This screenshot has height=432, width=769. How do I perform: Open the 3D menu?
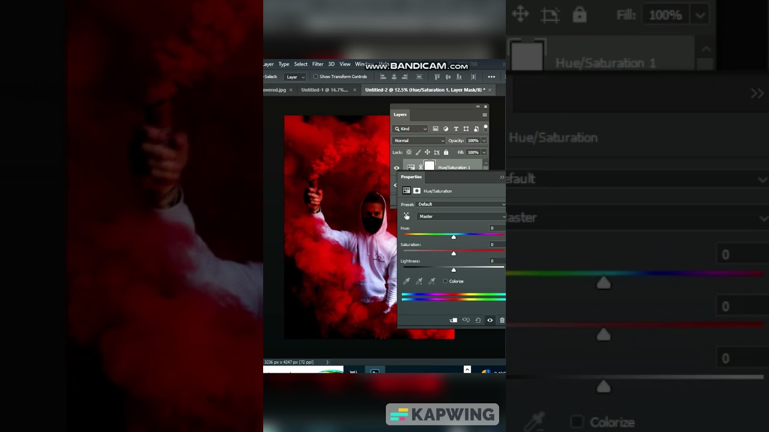(x=331, y=64)
